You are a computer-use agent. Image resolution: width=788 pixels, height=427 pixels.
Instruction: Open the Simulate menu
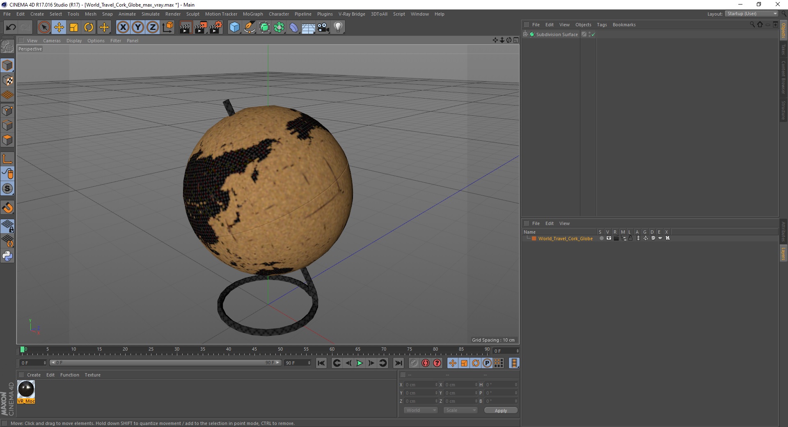151,14
